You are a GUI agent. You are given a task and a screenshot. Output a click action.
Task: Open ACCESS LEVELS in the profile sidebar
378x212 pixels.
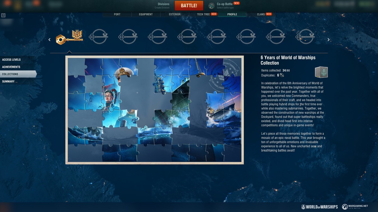click(x=18, y=60)
